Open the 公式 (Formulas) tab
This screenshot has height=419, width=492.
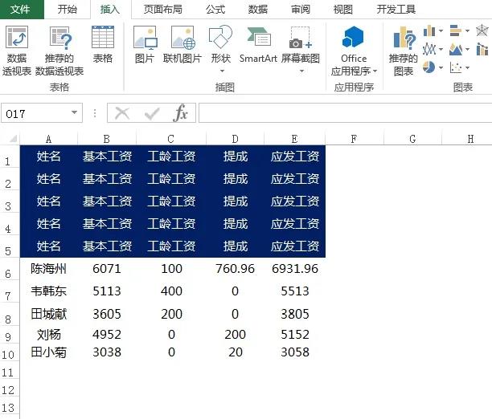(x=215, y=10)
